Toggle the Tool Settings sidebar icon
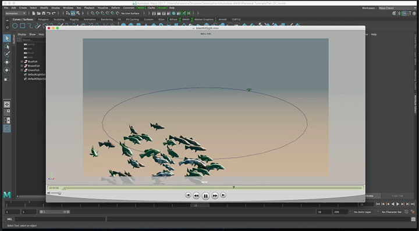This screenshot has height=231, width=419. pos(409,13)
